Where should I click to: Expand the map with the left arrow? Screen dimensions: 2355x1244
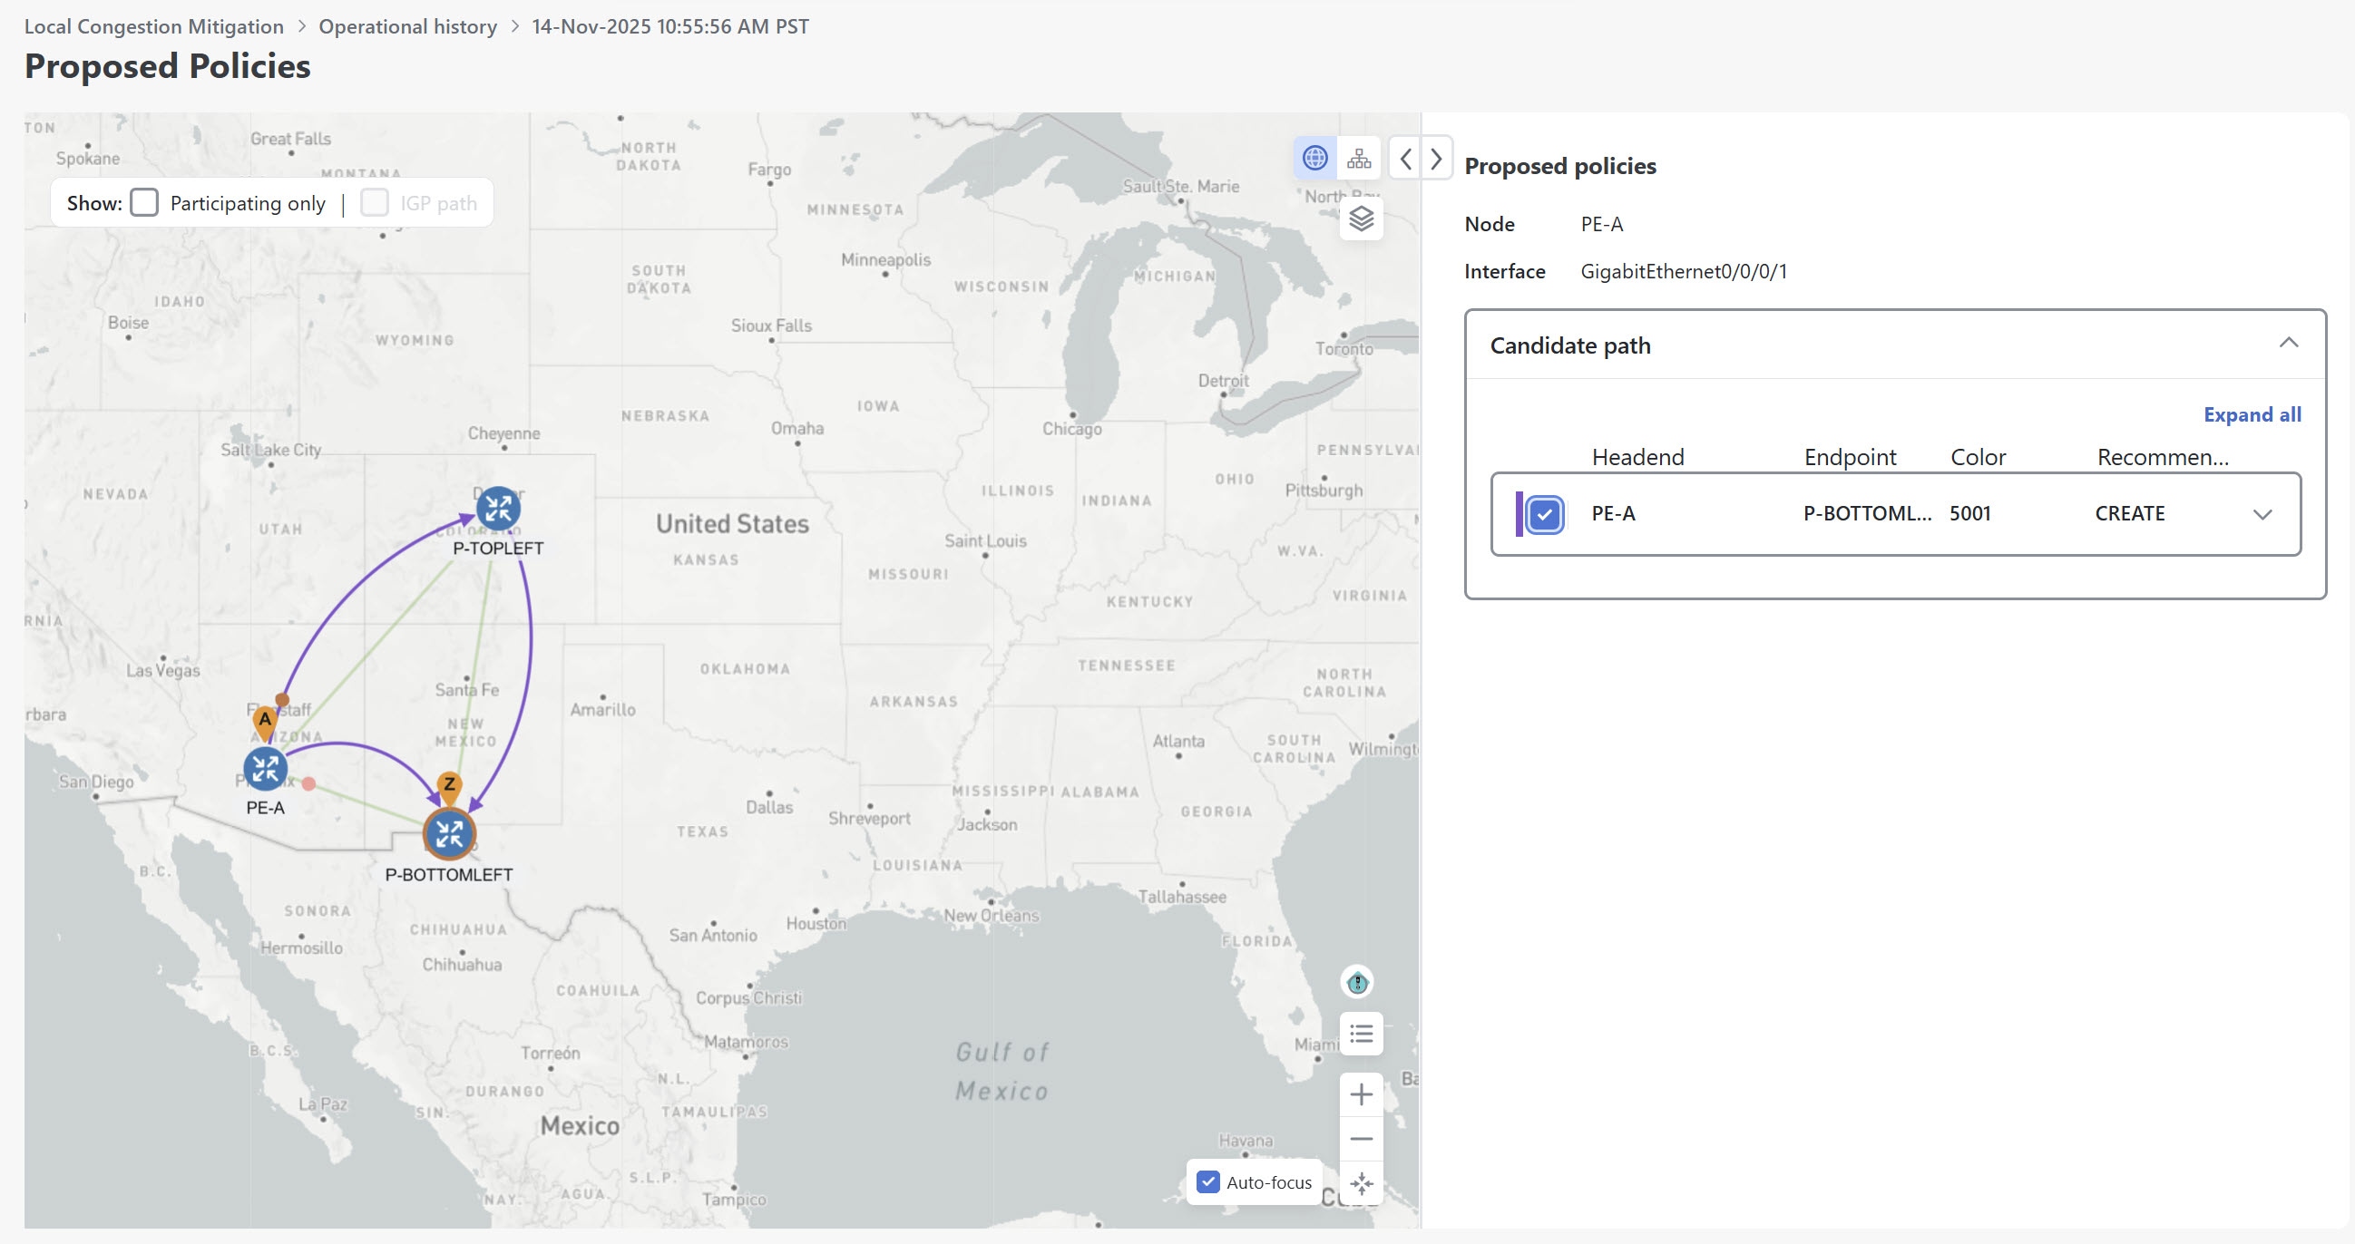[x=1406, y=159]
